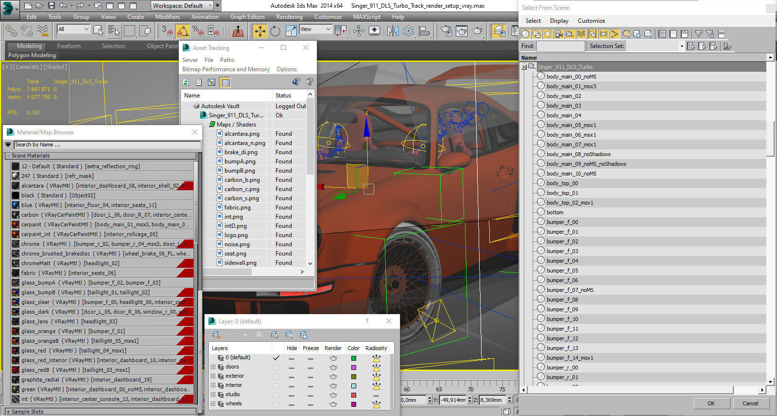Open the Rendering menu
Image resolution: width=777 pixels, height=416 pixels.
coord(290,16)
